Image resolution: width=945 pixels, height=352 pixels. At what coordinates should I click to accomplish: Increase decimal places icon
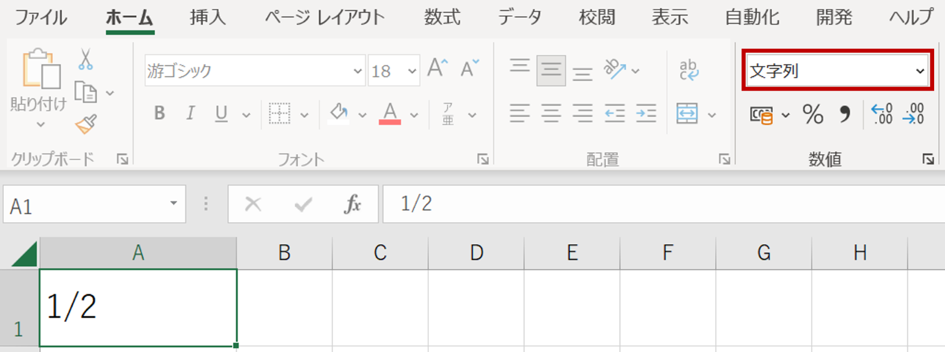[882, 114]
